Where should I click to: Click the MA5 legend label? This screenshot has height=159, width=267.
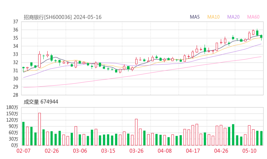point(194,17)
